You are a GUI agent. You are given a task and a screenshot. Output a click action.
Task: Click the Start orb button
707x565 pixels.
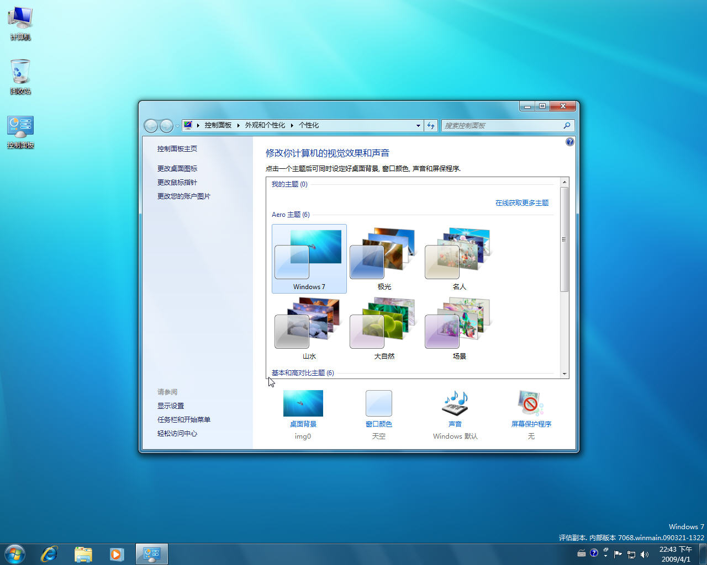(14, 554)
